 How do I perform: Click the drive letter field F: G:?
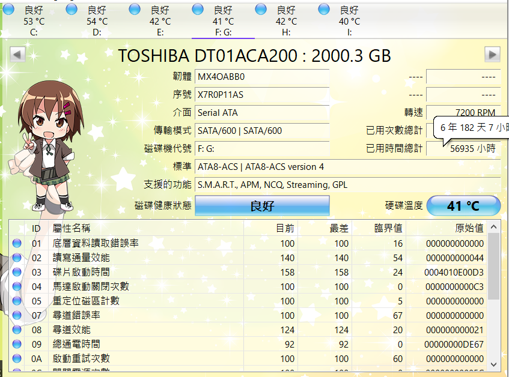click(262, 149)
